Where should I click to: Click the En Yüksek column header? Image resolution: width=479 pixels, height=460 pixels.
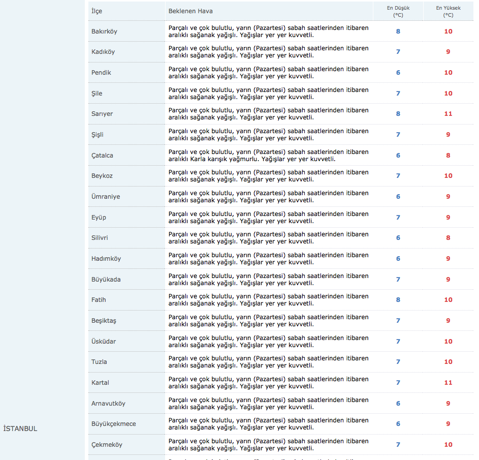coord(448,11)
